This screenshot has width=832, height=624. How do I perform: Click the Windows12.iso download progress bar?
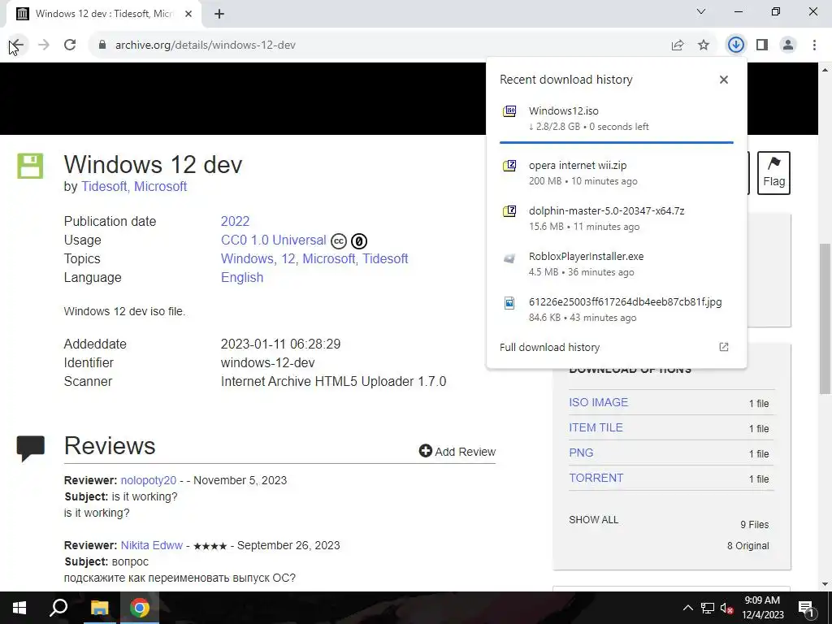617,142
